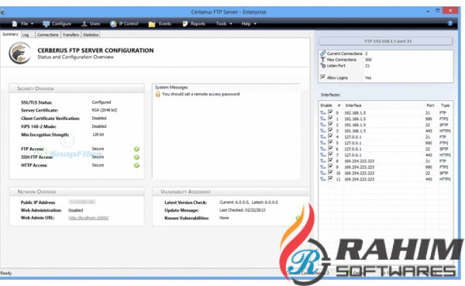Image resolution: width=465 pixels, height=286 pixels.
Task: Toggle the Enable checkbox for interface 5
Action: (x=330, y=142)
